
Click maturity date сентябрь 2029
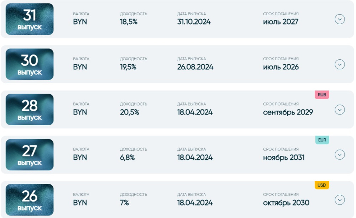(x=288, y=112)
